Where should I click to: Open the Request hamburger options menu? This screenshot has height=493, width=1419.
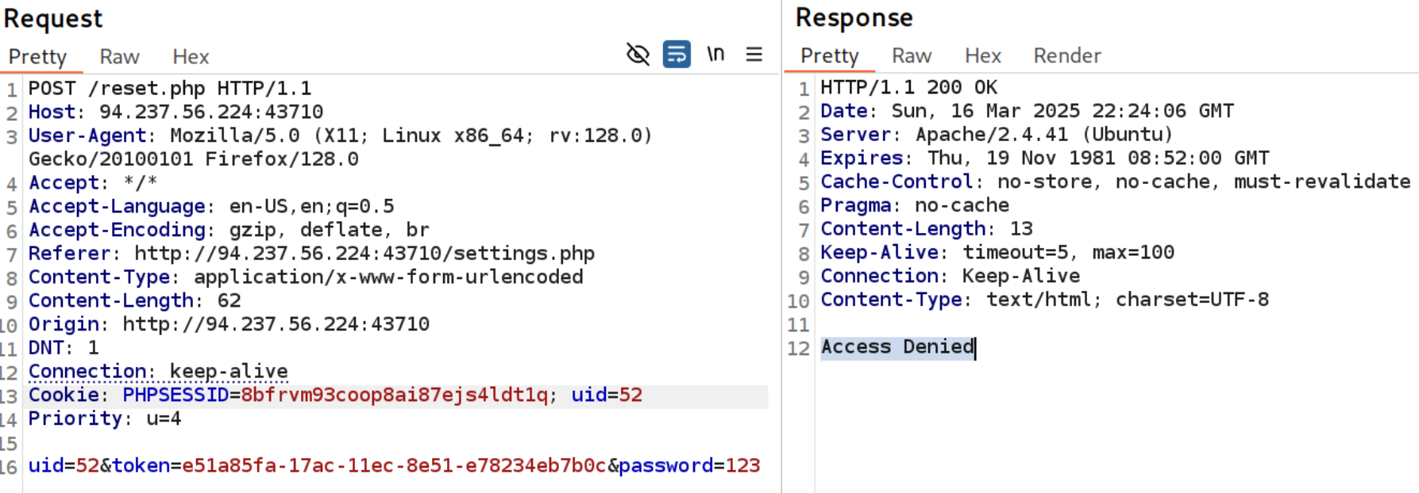coord(754,55)
